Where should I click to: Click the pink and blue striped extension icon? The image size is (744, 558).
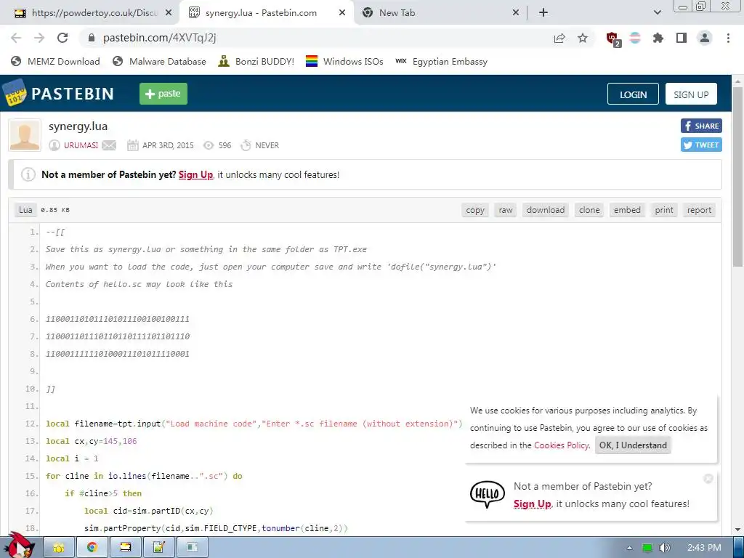point(635,38)
